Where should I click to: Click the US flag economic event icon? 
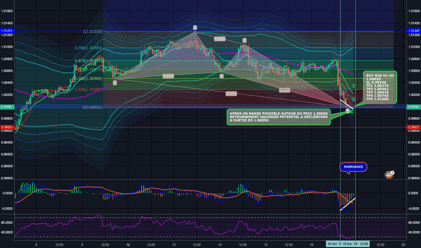pyautogui.click(x=388, y=175)
